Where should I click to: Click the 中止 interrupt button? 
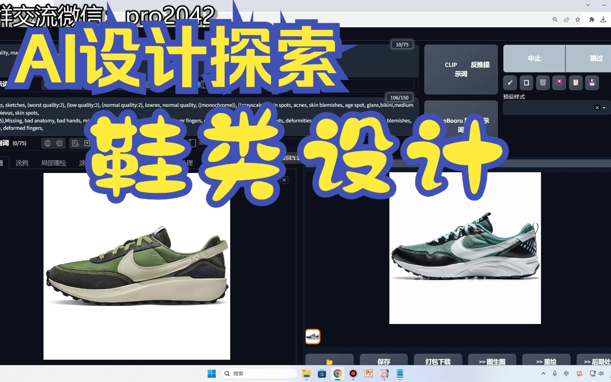534,58
